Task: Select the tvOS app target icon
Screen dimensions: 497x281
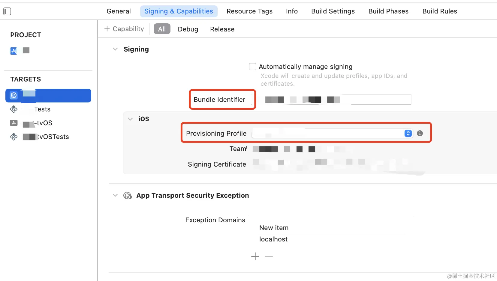Action: [14, 123]
